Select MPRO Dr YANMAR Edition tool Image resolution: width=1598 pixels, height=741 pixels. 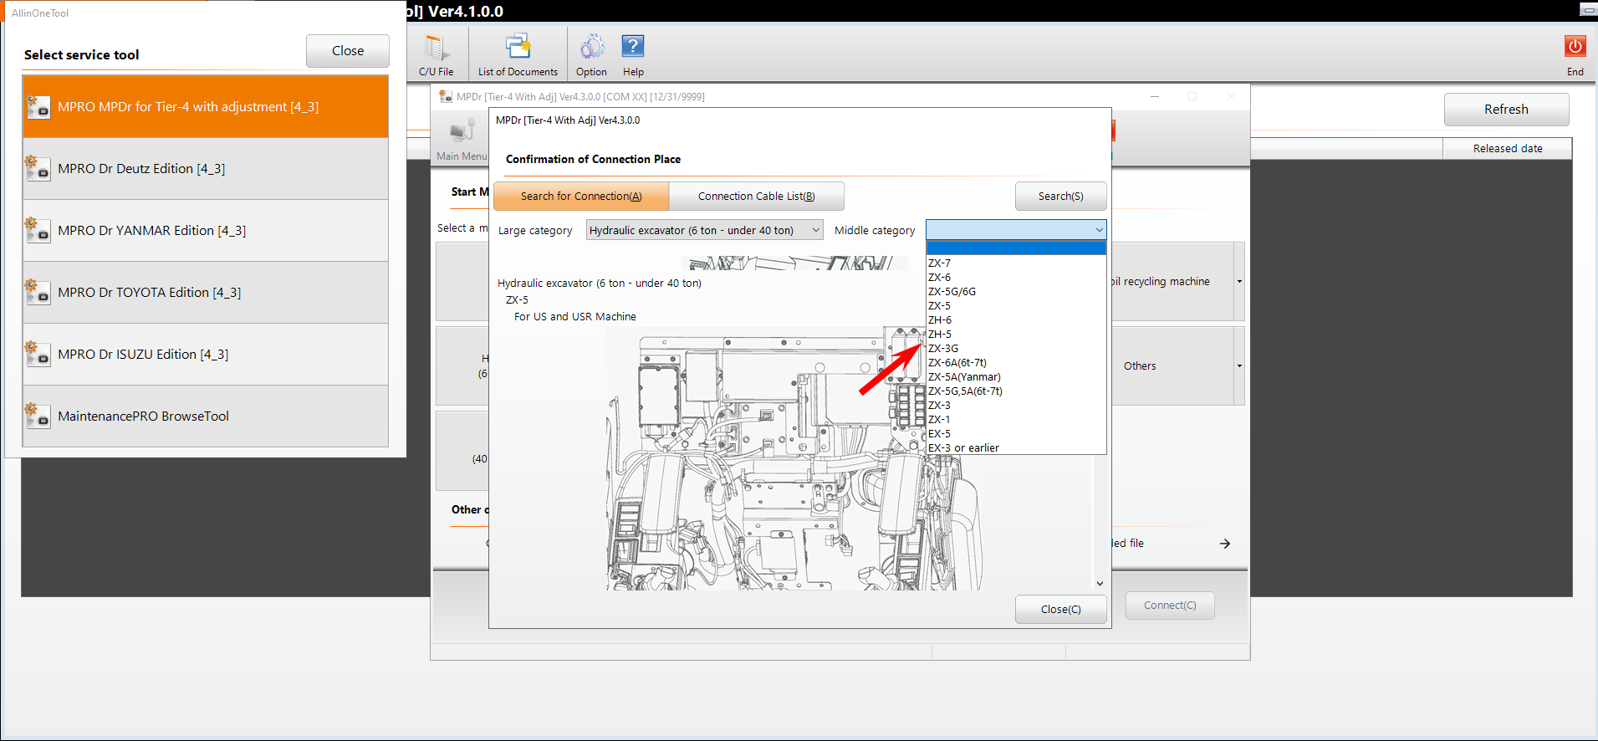click(x=206, y=231)
